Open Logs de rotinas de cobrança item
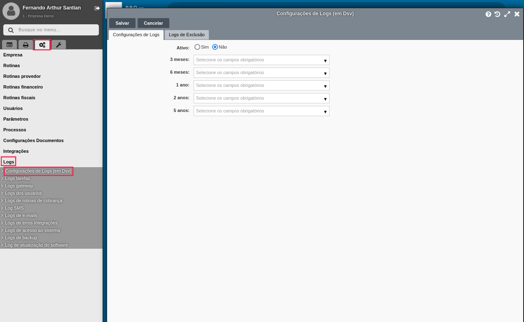 (x=33, y=201)
